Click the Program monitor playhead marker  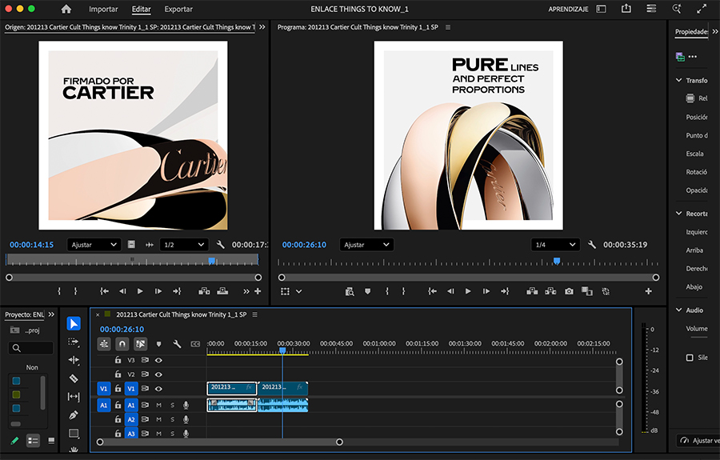pos(557,261)
